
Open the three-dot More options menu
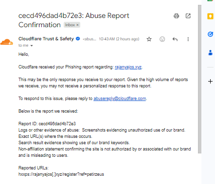[x=188, y=39]
